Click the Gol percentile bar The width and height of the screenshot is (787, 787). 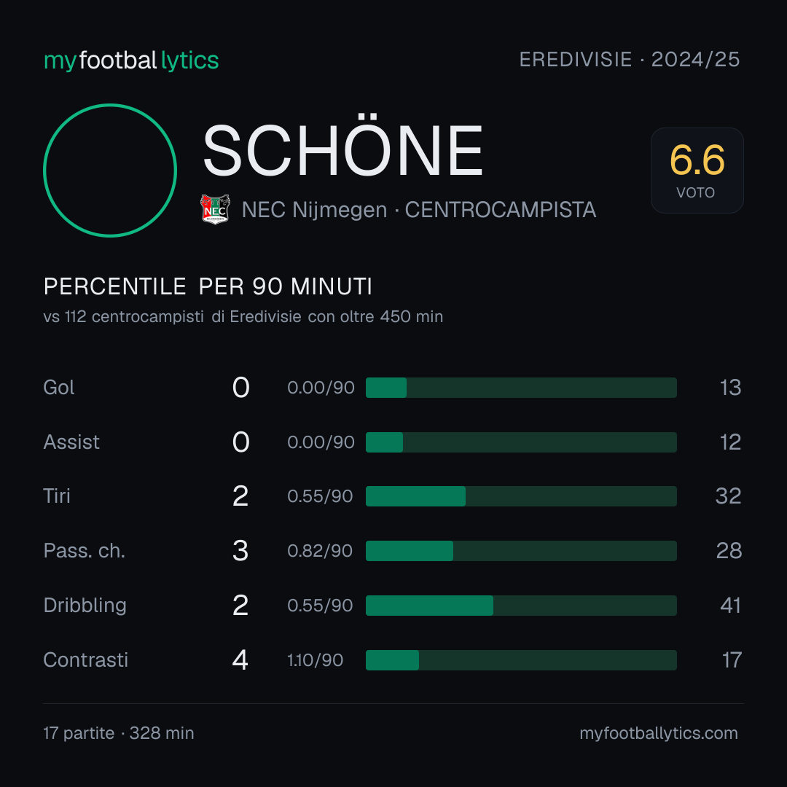pos(521,388)
